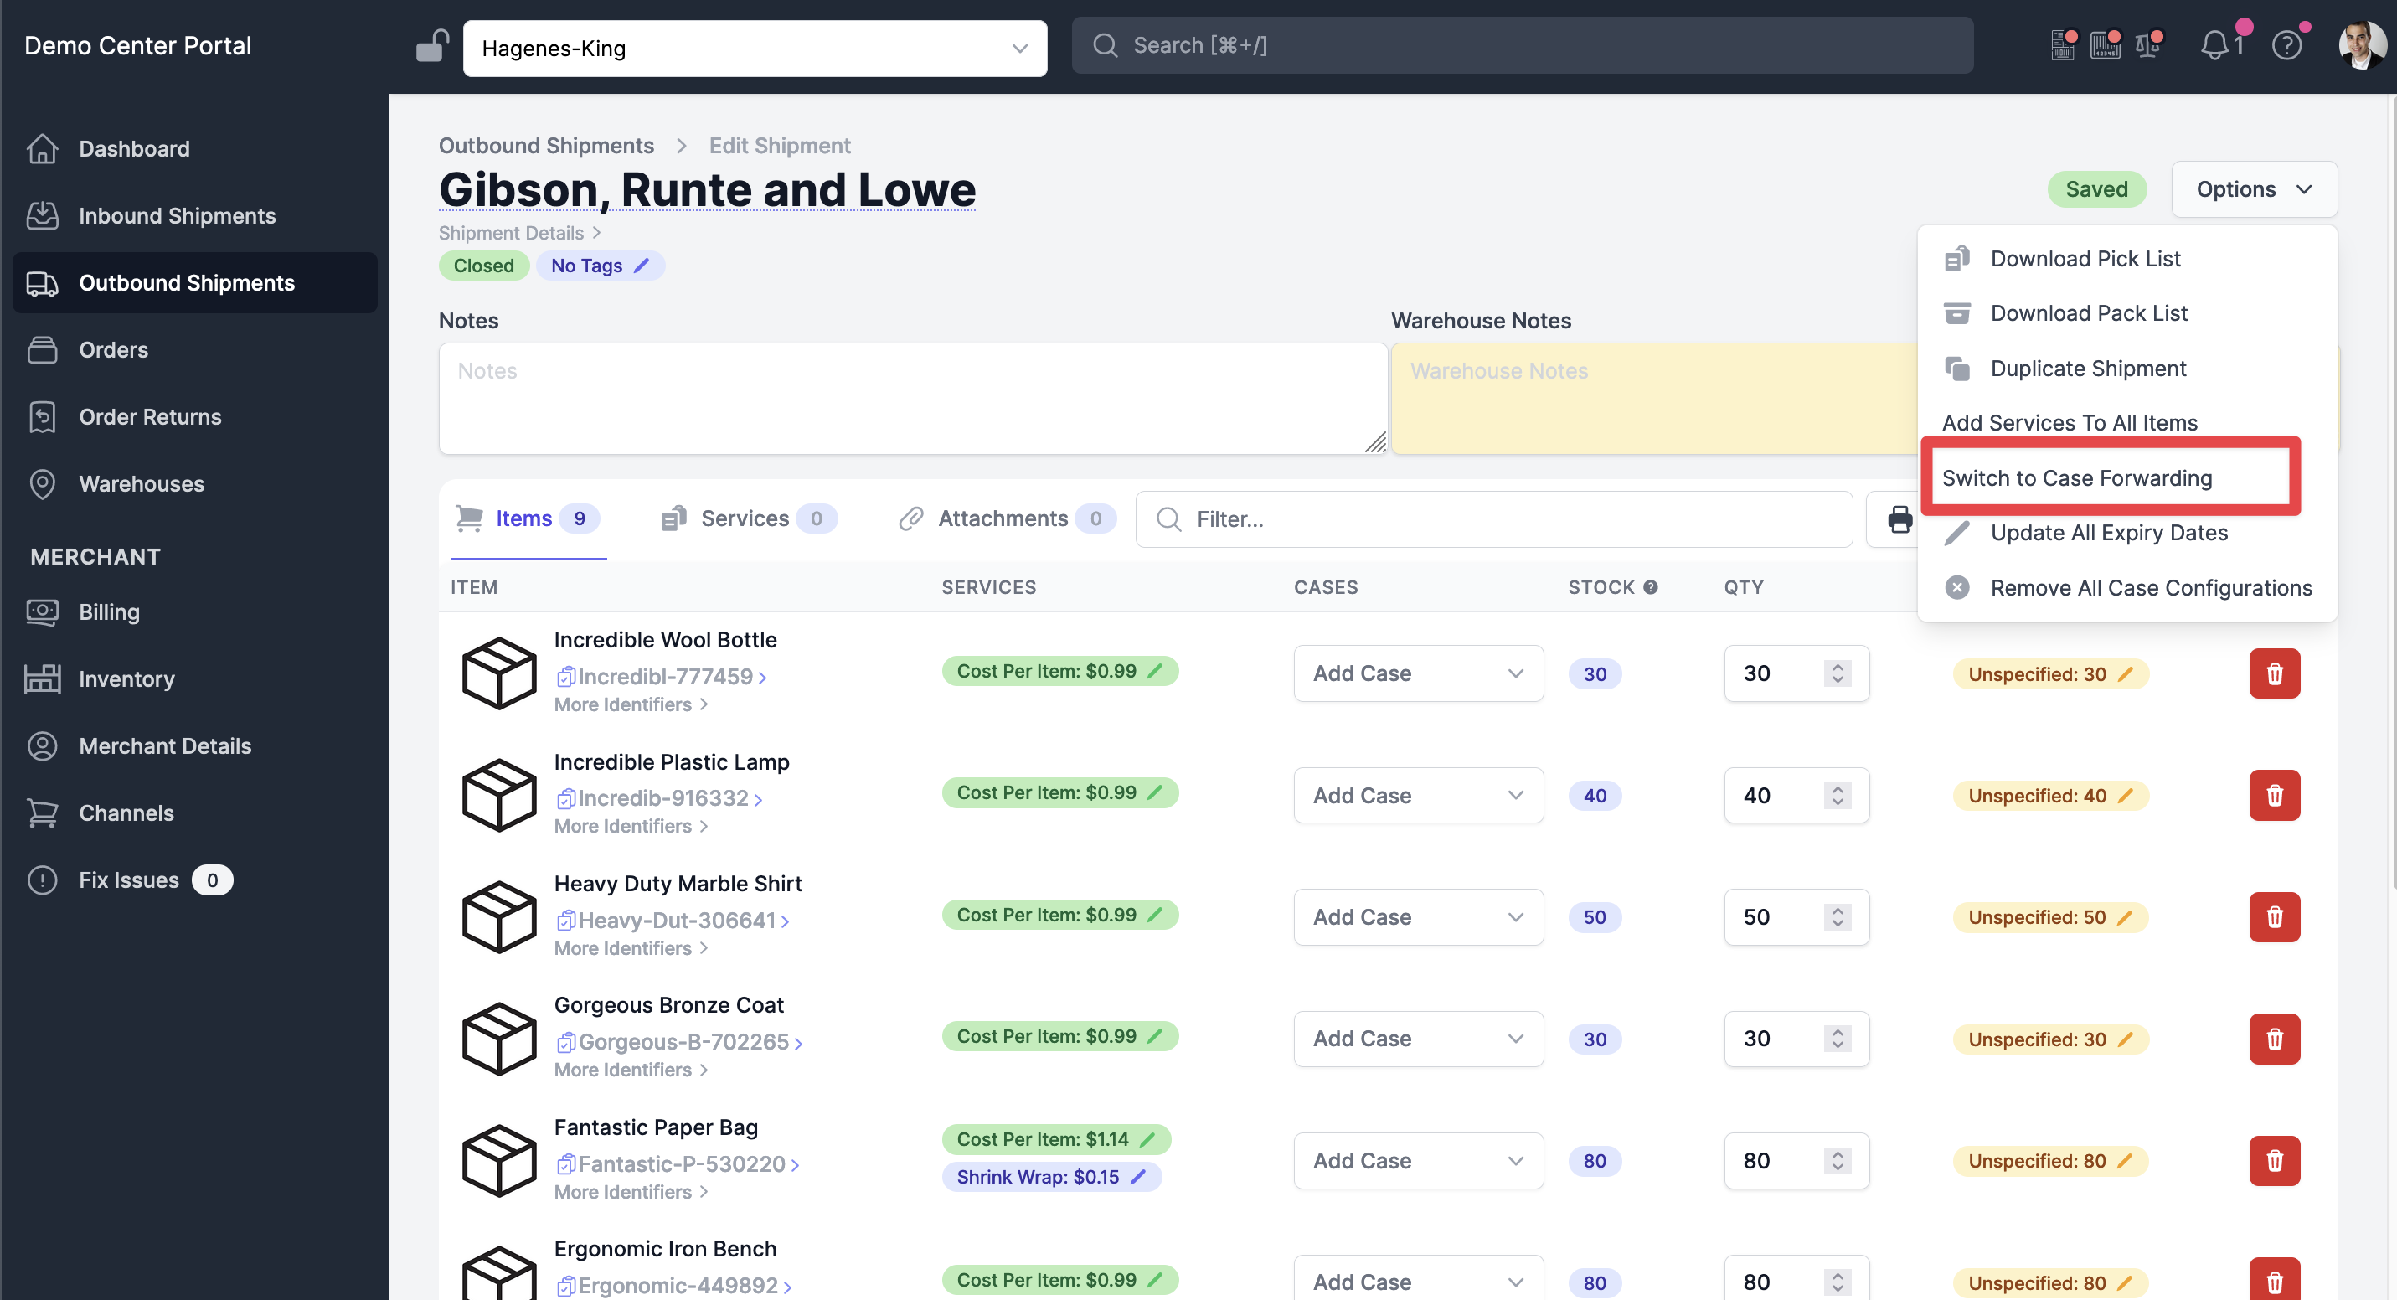Click the Incredible Wool Bottle box thumbnail

click(x=499, y=673)
